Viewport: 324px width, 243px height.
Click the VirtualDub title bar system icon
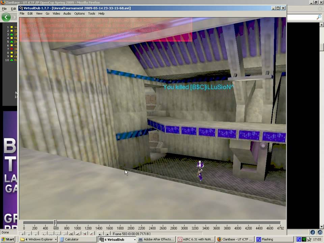pyautogui.click(x=21, y=8)
